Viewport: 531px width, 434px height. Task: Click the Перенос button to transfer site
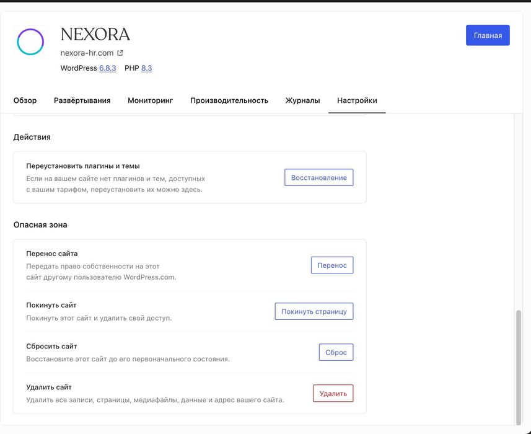tap(332, 265)
